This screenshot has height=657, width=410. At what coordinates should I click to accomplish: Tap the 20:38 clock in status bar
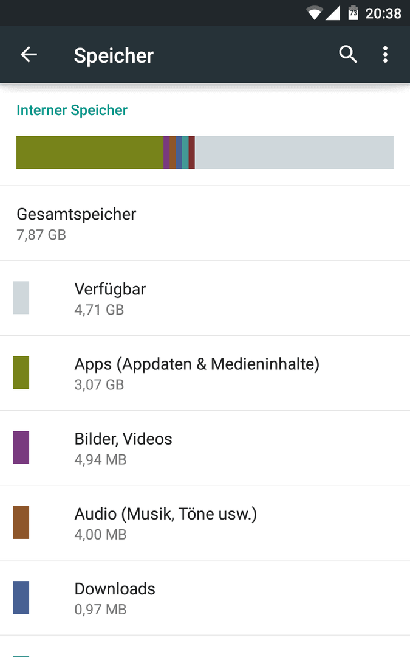pos(383,13)
